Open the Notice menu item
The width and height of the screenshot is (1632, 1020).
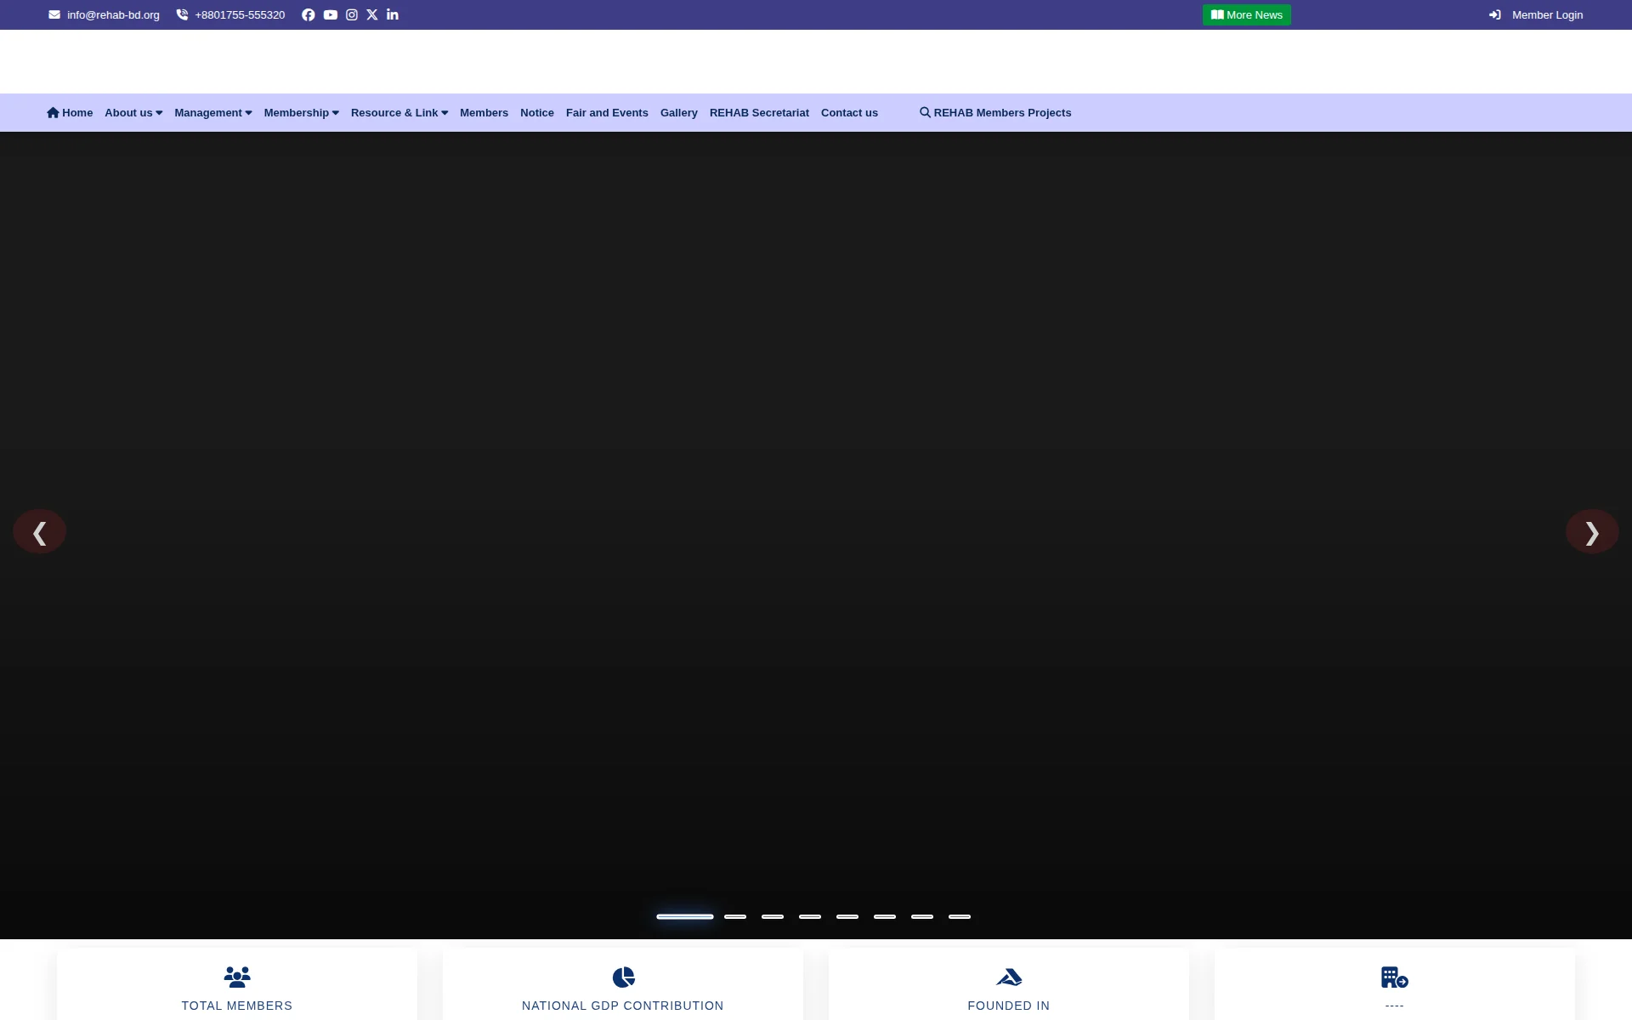[x=537, y=112]
